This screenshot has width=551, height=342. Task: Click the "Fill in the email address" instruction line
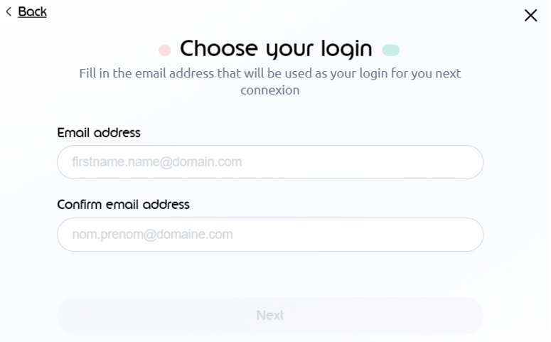pyautogui.click(x=270, y=73)
